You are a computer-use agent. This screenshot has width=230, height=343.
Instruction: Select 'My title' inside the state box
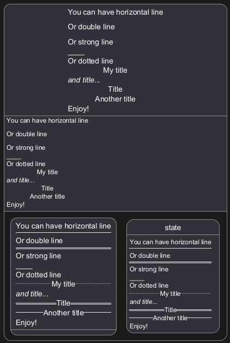click(x=170, y=294)
